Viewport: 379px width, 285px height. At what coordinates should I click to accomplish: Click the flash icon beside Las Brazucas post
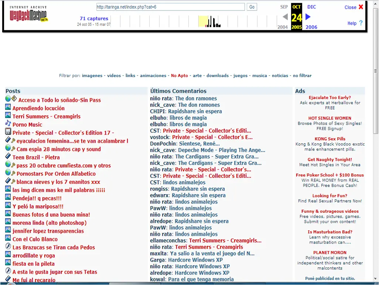[8, 246]
